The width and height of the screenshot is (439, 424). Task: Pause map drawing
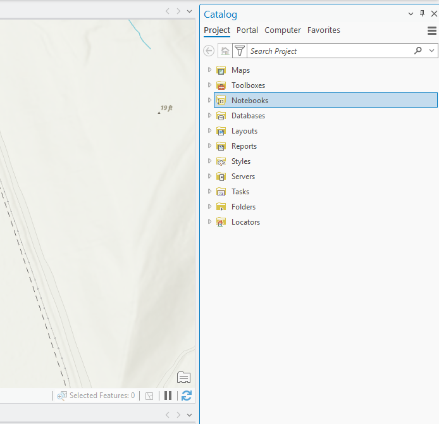pos(168,396)
